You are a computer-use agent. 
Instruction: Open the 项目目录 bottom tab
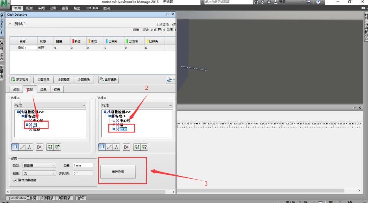(x=64, y=198)
